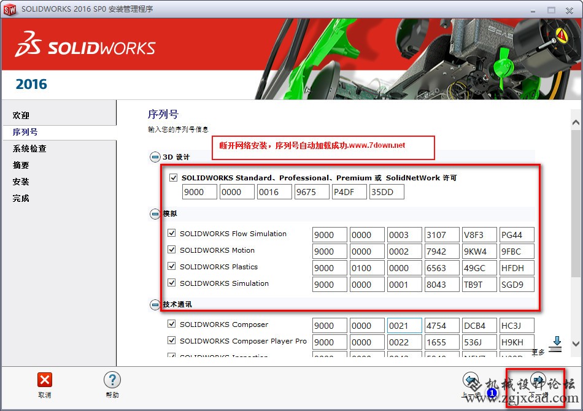Click the More download arrow icon
The height and width of the screenshot is (411, 583).
click(x=556, y=344)
